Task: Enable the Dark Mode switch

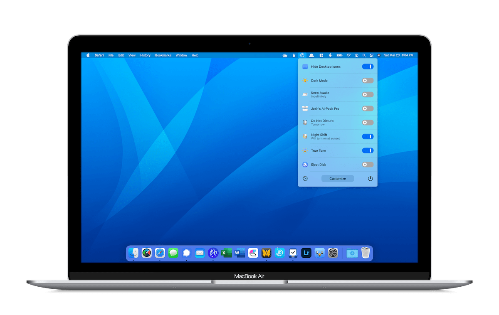Action: (x=368, y=81)
